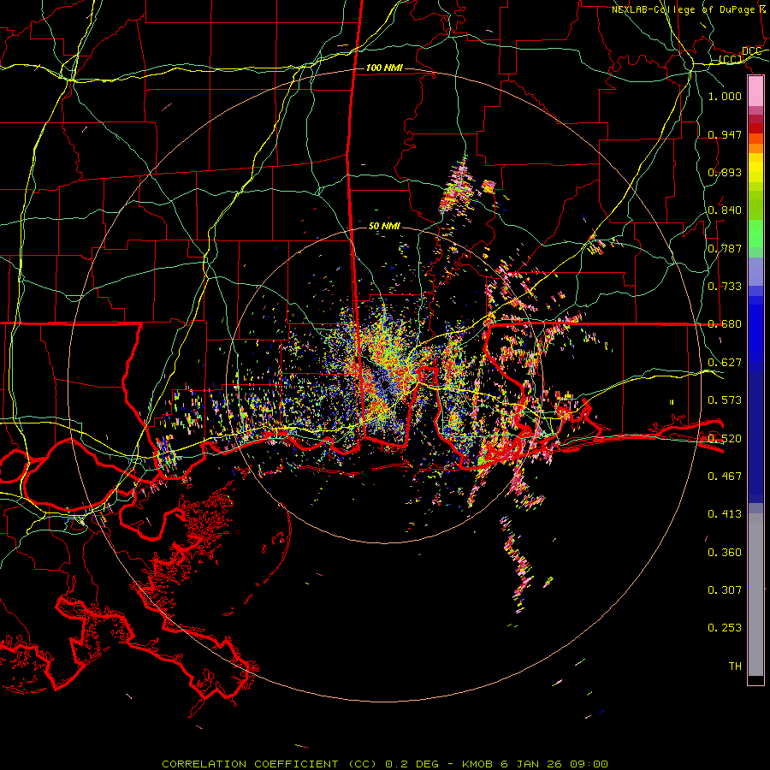770x770 pixels.
Task: Click the 0.307 scale value
Action: (x=725, y=589)
